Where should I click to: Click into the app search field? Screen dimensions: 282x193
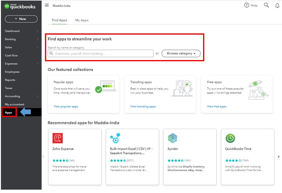coord(101,54)
